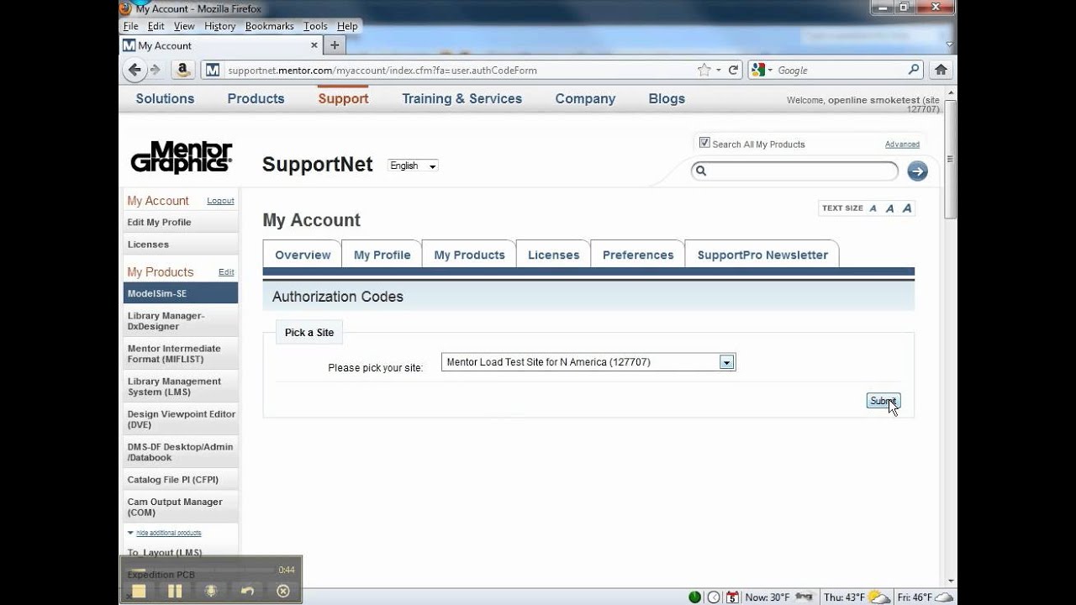Image resolution: width=1076 pixels, height=605 pixels.
Task: Click the undo arrow in recorder overlay
Action: (x=247, y=591)
